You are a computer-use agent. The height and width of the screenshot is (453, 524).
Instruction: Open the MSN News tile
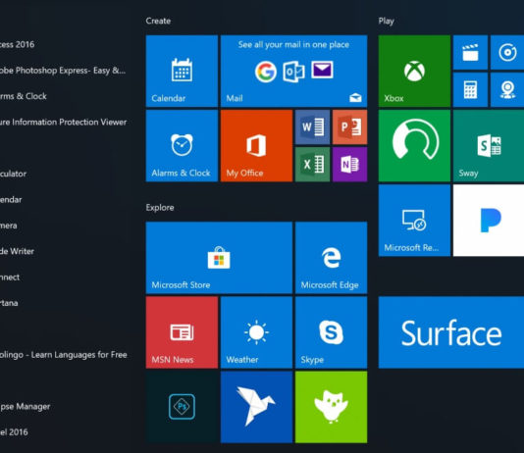(182, 332)
